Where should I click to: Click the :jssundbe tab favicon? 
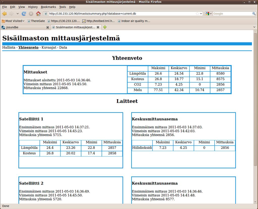coord(3,27)
